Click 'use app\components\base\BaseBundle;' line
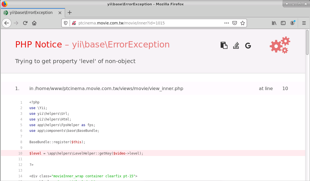This screenshot has width=310, height=181. pos(64,131)
